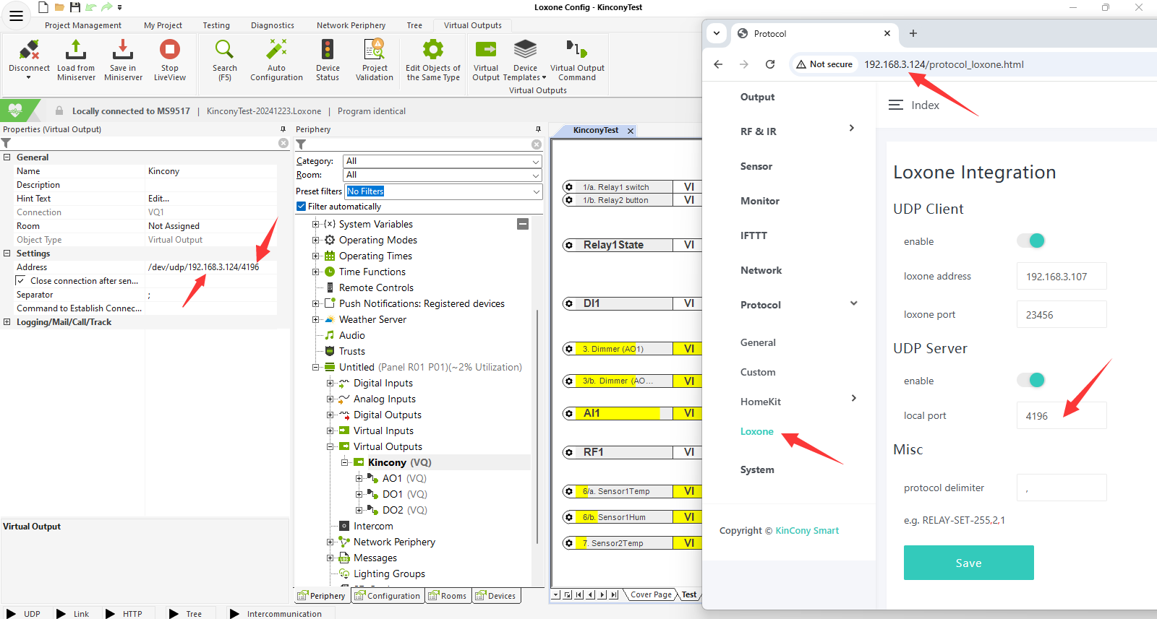The width and height of the screenshot is (1157, 619).
Task: Click the local port input field
Action: pos(1061,416)
